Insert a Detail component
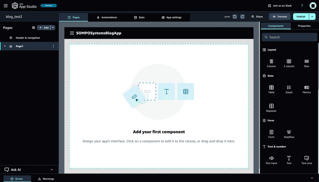 [289, 89]
